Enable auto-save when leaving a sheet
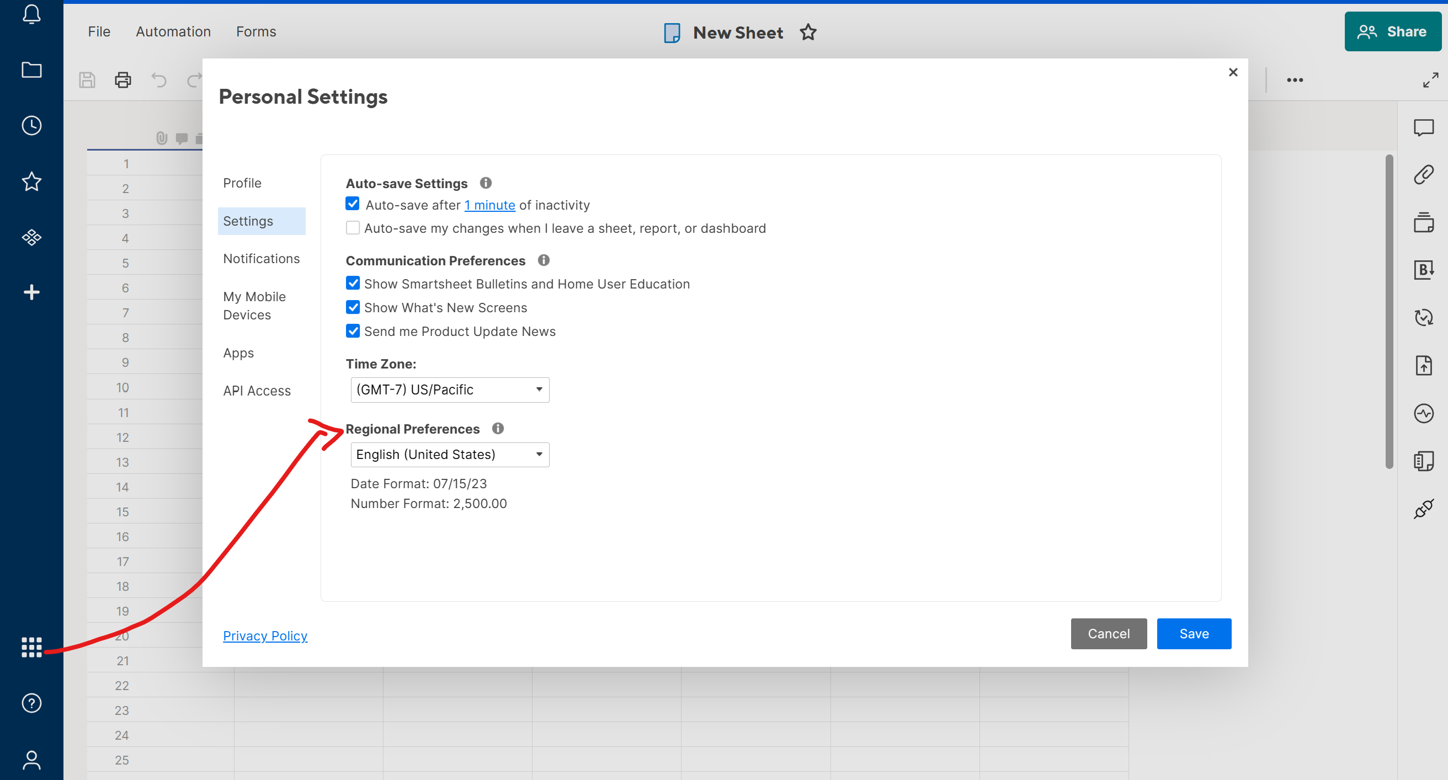Image resolution: width=1448 pixels, height=780 pixels. [353, 228]
